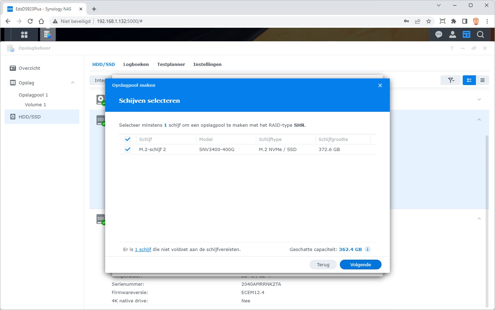Uncheck the M.2-schijf 2 checkbox
The height and width of the screenshot is (310, 495).
[127, 149]
